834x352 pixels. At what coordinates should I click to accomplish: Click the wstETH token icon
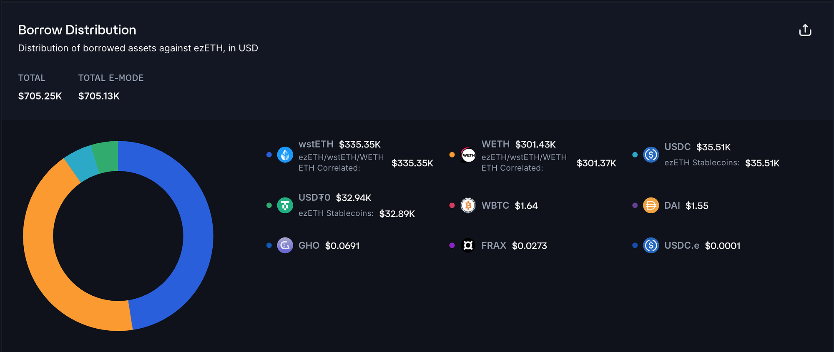[x=285, y=155]
